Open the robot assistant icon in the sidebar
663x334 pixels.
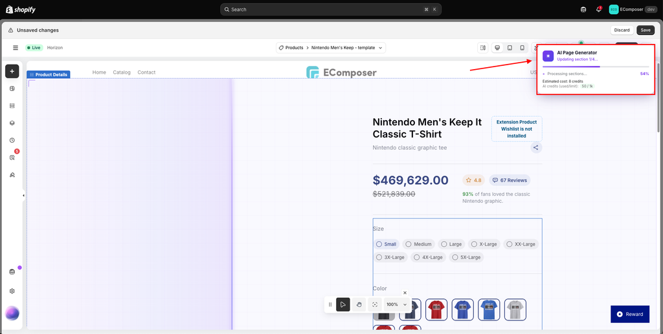point(12,271)
